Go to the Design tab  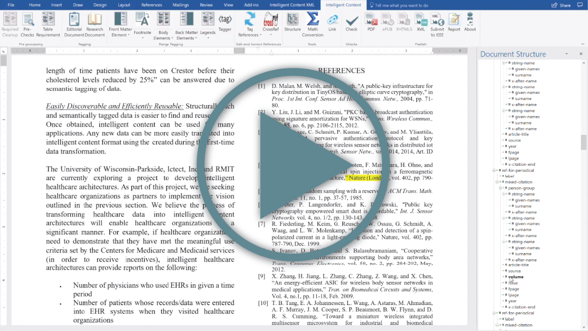100,5
